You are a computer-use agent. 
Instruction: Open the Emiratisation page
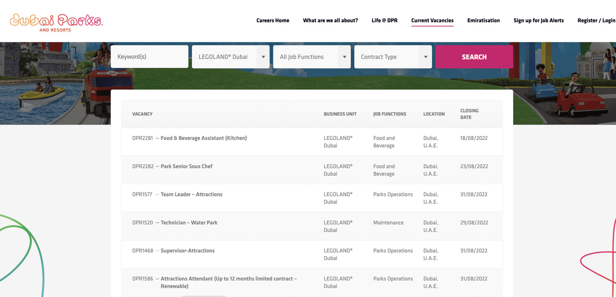click(x=483, y=20)
